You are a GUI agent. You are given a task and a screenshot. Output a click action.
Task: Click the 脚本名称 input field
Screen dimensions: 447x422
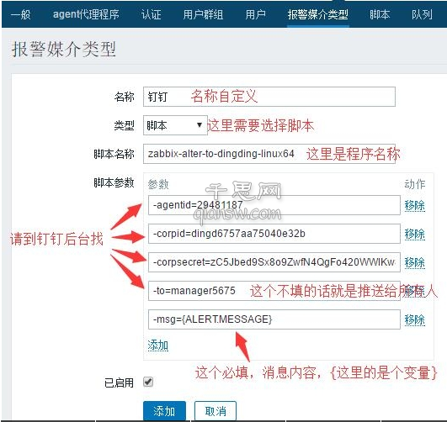click(269, 154)
